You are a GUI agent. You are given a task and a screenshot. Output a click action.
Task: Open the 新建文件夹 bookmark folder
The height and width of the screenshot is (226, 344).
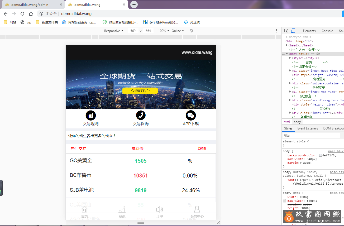(47, 22)
